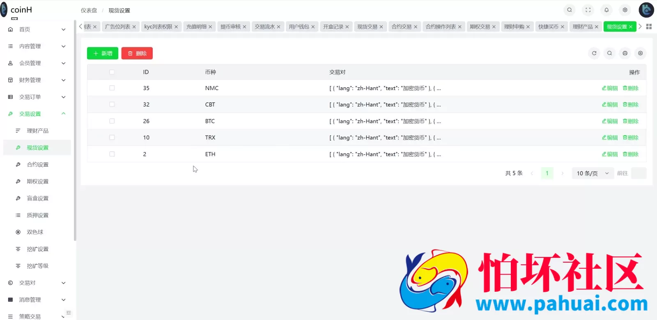This screenshot has width=657, height=320.
Task: Open 期权设置 in the sidebar
Action: 37,182
